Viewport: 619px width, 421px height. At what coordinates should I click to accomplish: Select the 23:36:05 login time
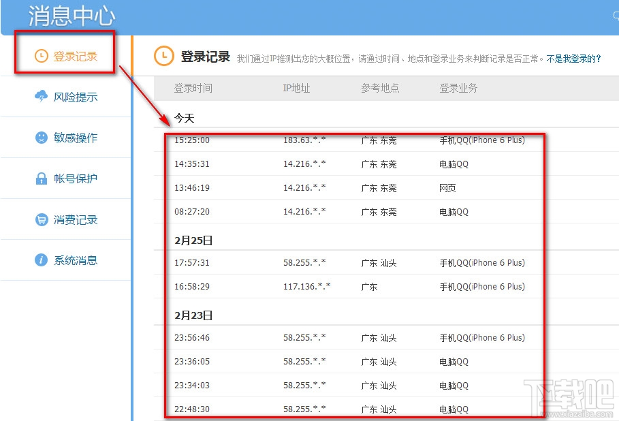(192, 361)
